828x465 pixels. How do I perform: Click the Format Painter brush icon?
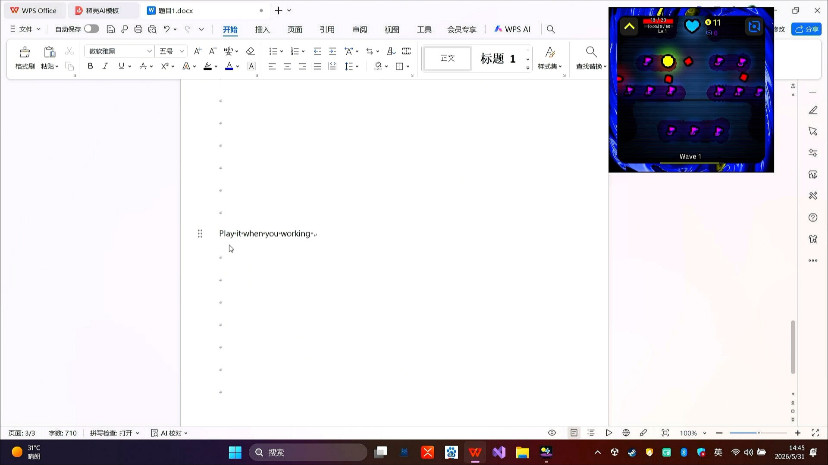tap(25, 53)
